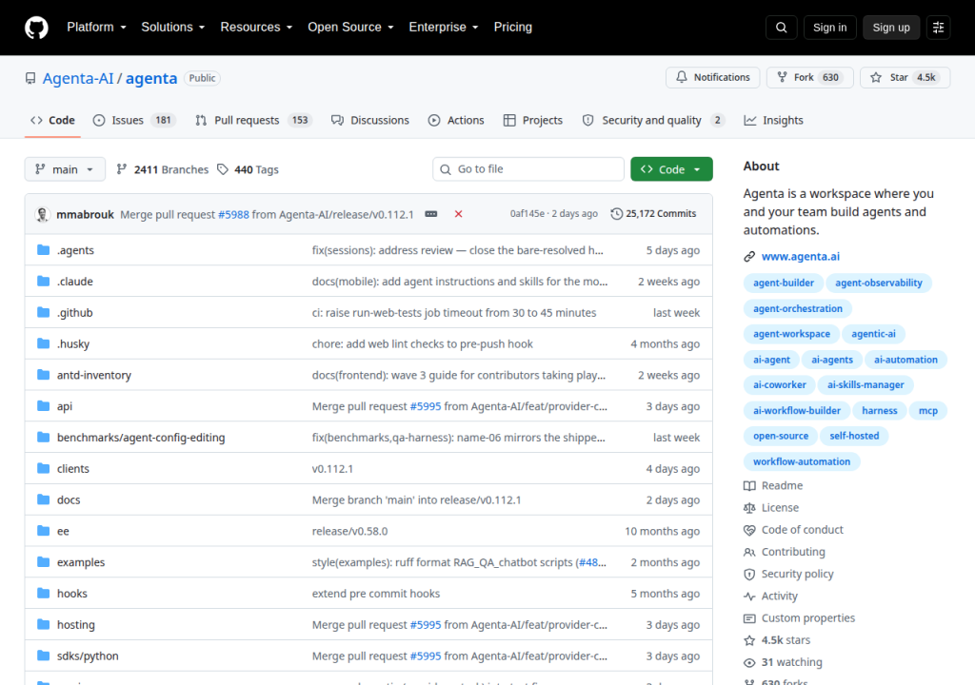Switch to the Actions tab
Screen dimensions: 975x685
[456, 121]
